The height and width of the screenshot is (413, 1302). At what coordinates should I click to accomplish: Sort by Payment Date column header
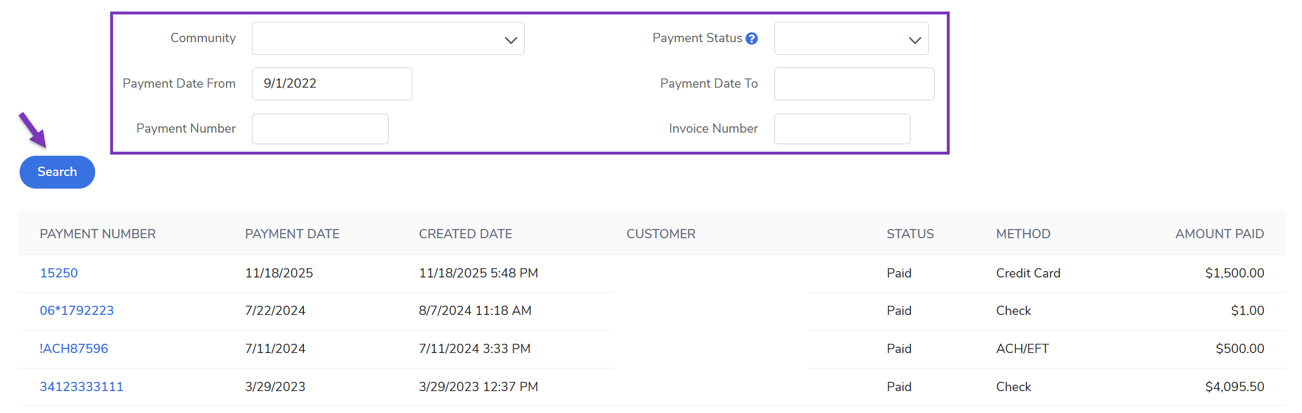pos(292,234)
